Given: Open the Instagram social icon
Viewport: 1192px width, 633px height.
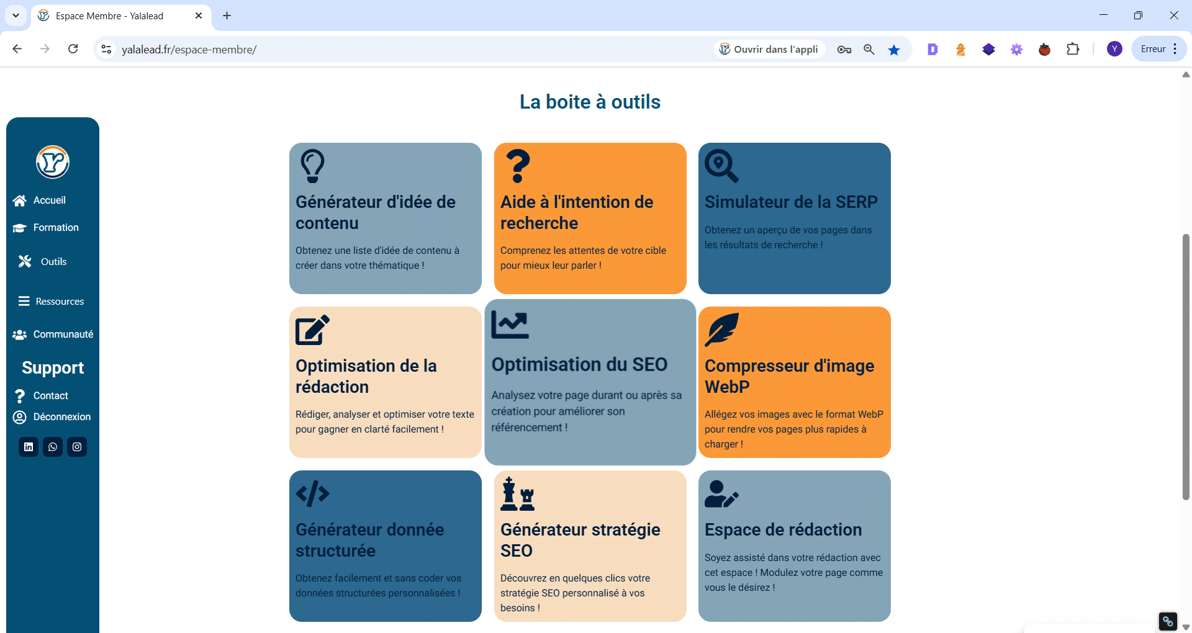Looking at the screenshot, I should coord(77,447).
